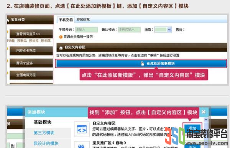Image resolution: width=230 pixels, height=148 pixels.
Task: Click the 在此处添加新模块 blue bar
Action: [x=141, y=64]
